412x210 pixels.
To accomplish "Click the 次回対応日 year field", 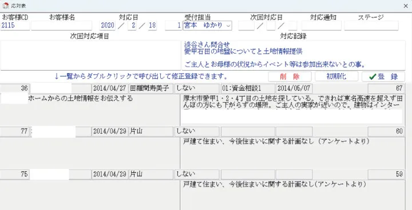I will [246, 26].
